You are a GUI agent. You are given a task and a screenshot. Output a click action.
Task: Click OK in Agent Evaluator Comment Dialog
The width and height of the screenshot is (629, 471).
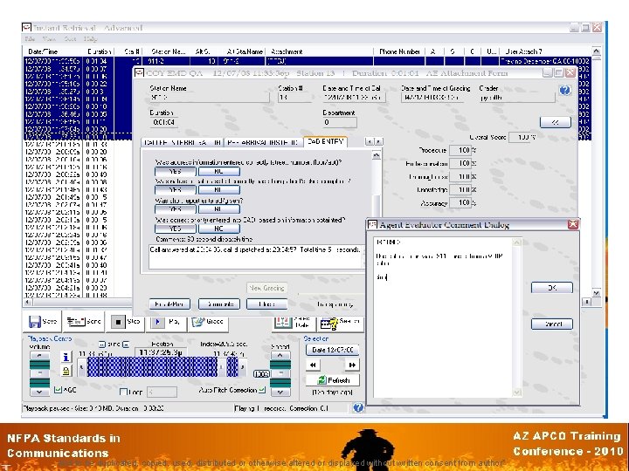click(x=552, y=288)
